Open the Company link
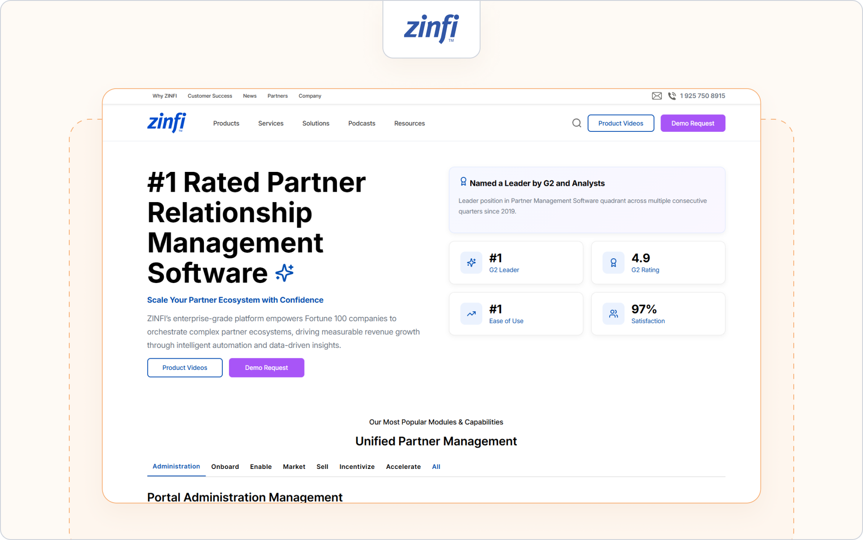 (310, 96)
